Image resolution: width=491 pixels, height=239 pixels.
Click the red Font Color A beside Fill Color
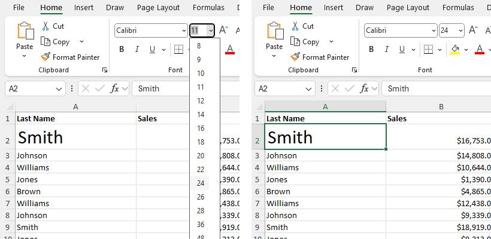point(478,49)
